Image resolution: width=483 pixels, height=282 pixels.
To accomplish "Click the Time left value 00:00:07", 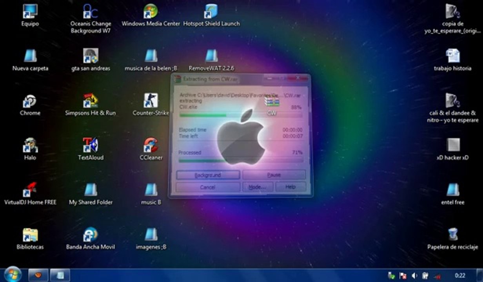I will [292, 136].
